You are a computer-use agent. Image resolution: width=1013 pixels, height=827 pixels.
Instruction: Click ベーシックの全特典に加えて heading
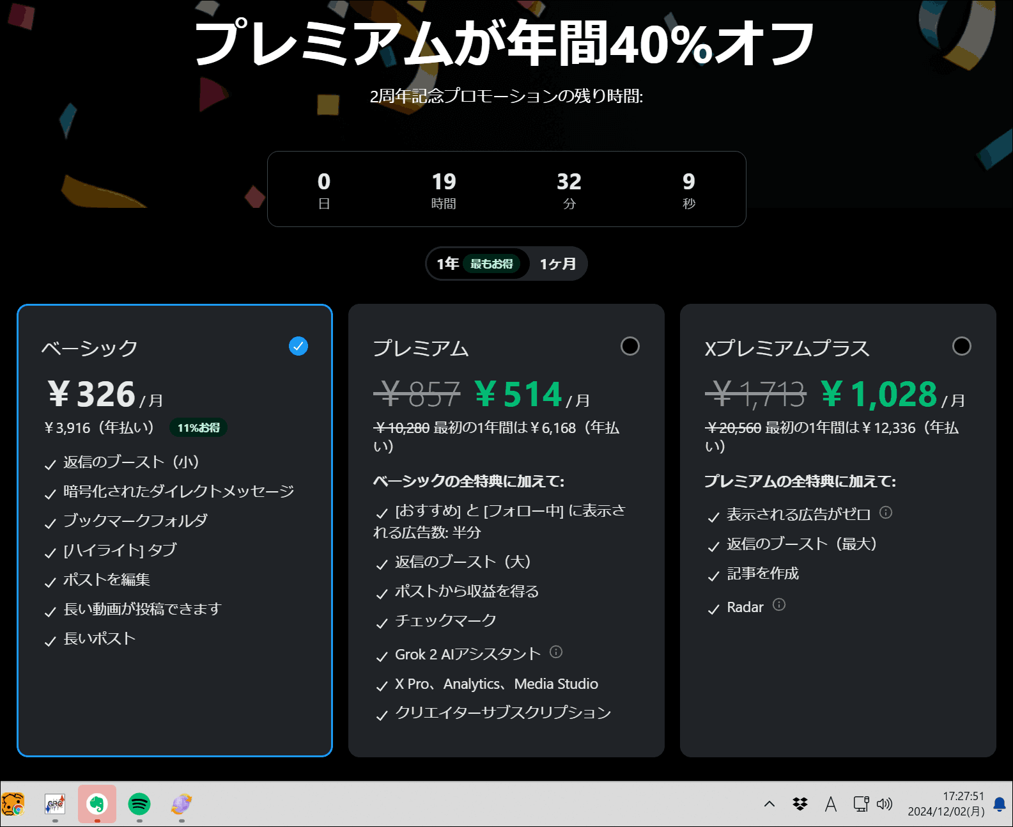click(x=468, y=481)
